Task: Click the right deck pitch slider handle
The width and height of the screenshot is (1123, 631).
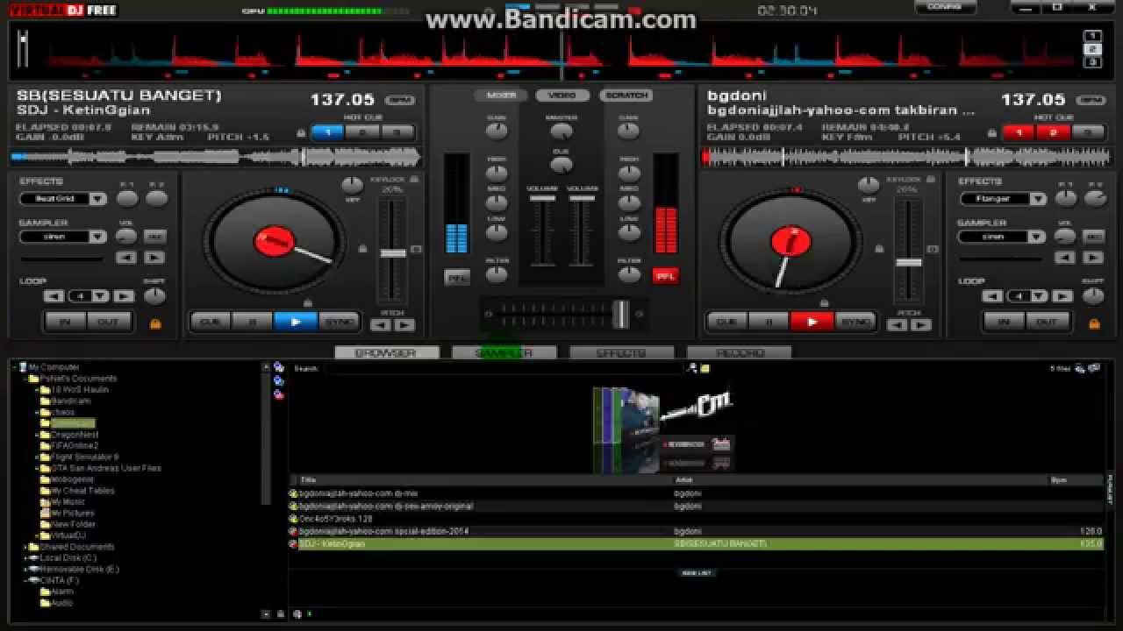Action: click(x=908, y=263)
